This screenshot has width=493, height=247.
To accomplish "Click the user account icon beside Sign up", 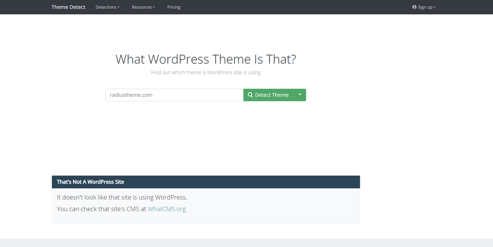I will click(x=415, y=7).
